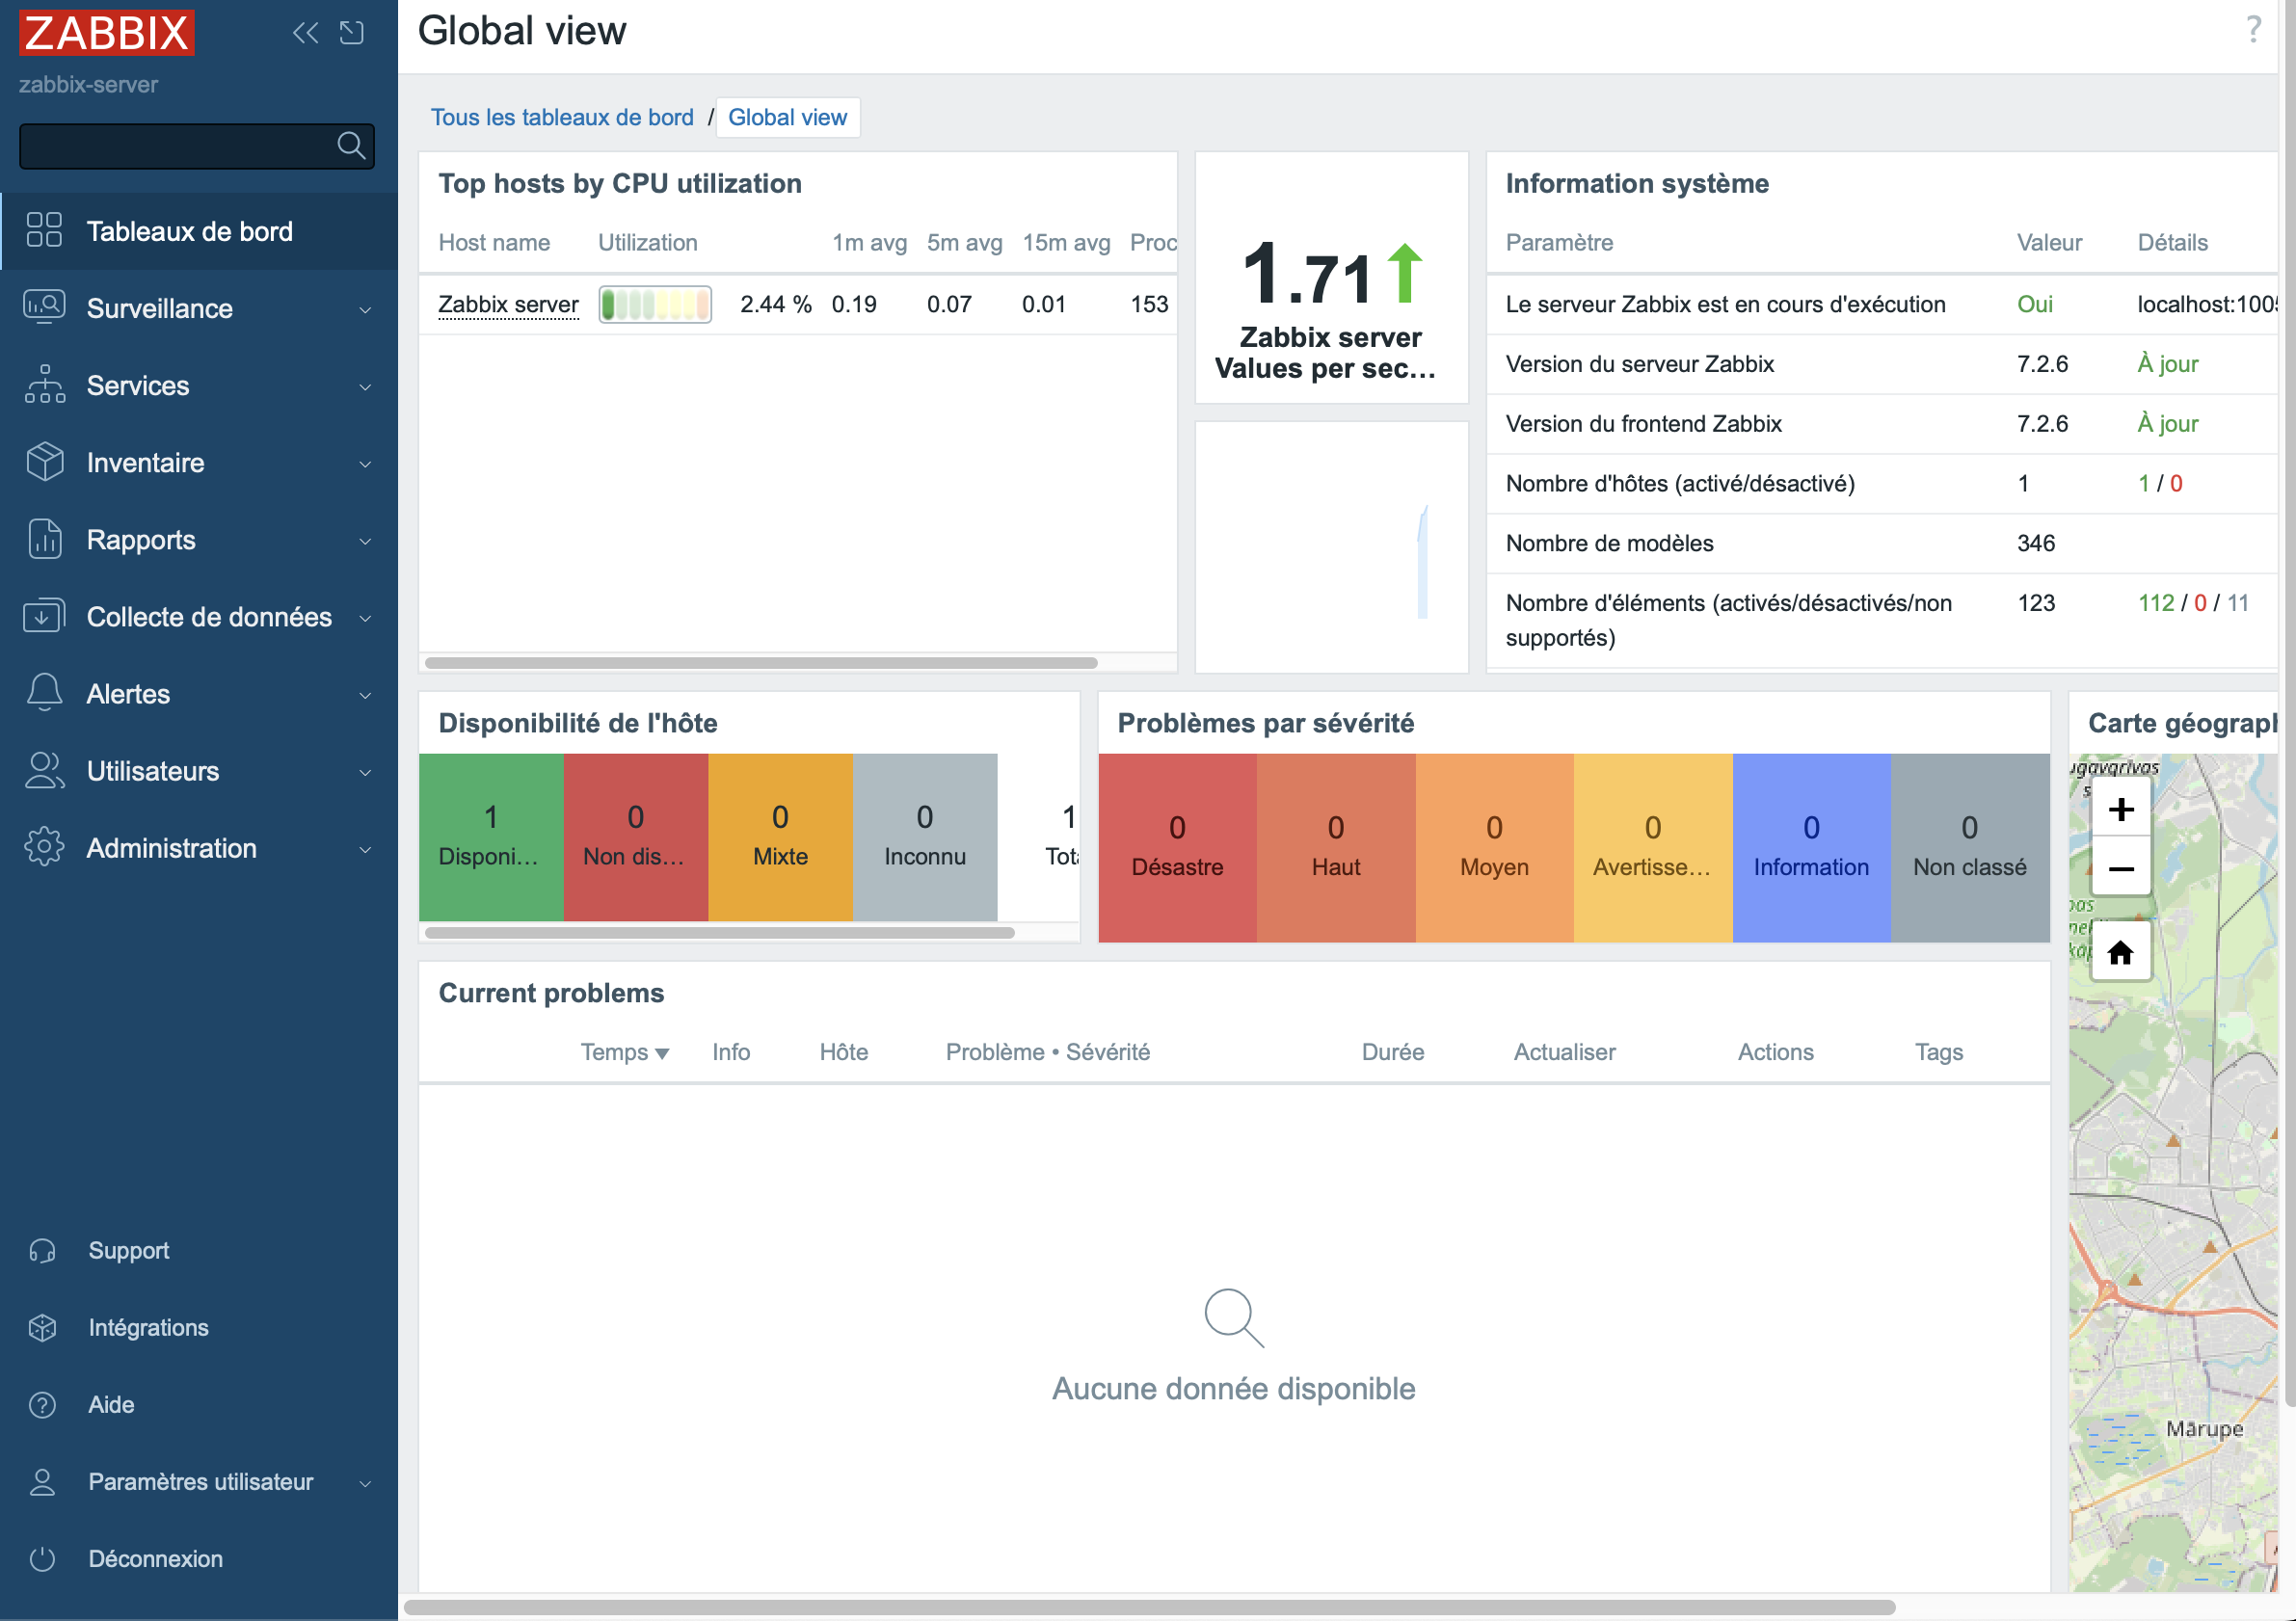Zoom in on the geographic map

pyautogui.click(x=2120, y=809)
